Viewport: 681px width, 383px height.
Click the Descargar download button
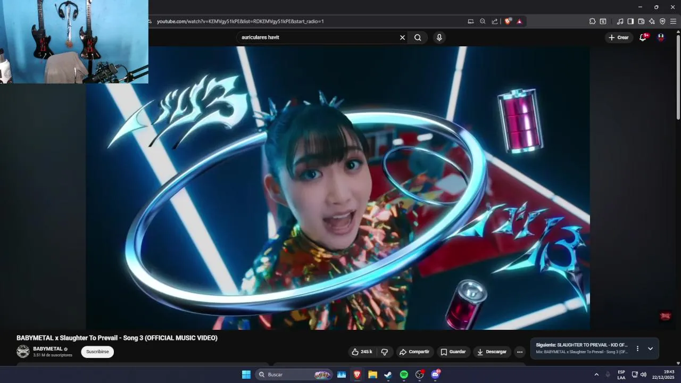(492, 352)
